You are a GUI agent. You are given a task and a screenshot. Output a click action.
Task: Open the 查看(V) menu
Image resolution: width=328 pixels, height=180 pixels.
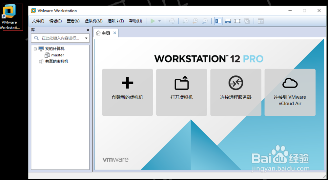[73, 21]
